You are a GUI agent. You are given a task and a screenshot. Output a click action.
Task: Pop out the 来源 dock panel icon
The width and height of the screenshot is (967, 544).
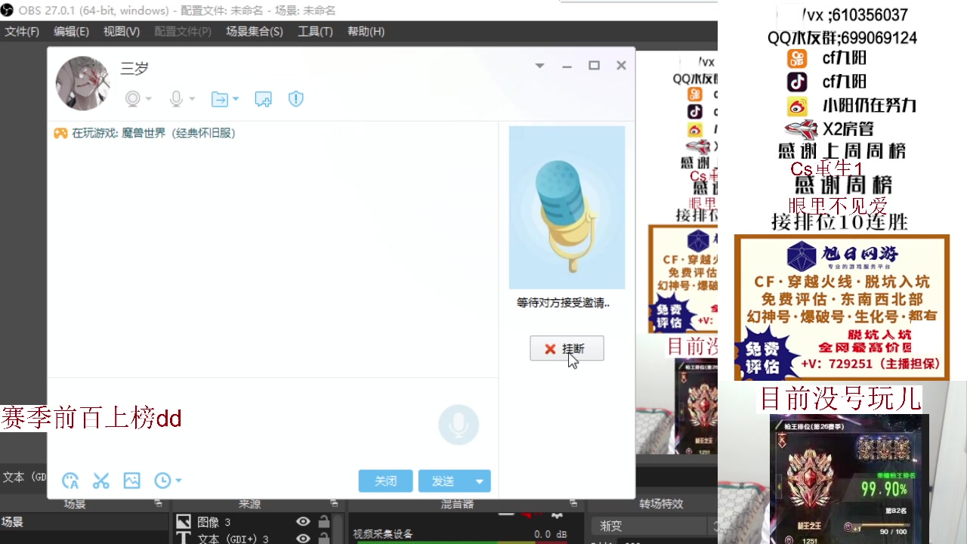pos(334,503)
